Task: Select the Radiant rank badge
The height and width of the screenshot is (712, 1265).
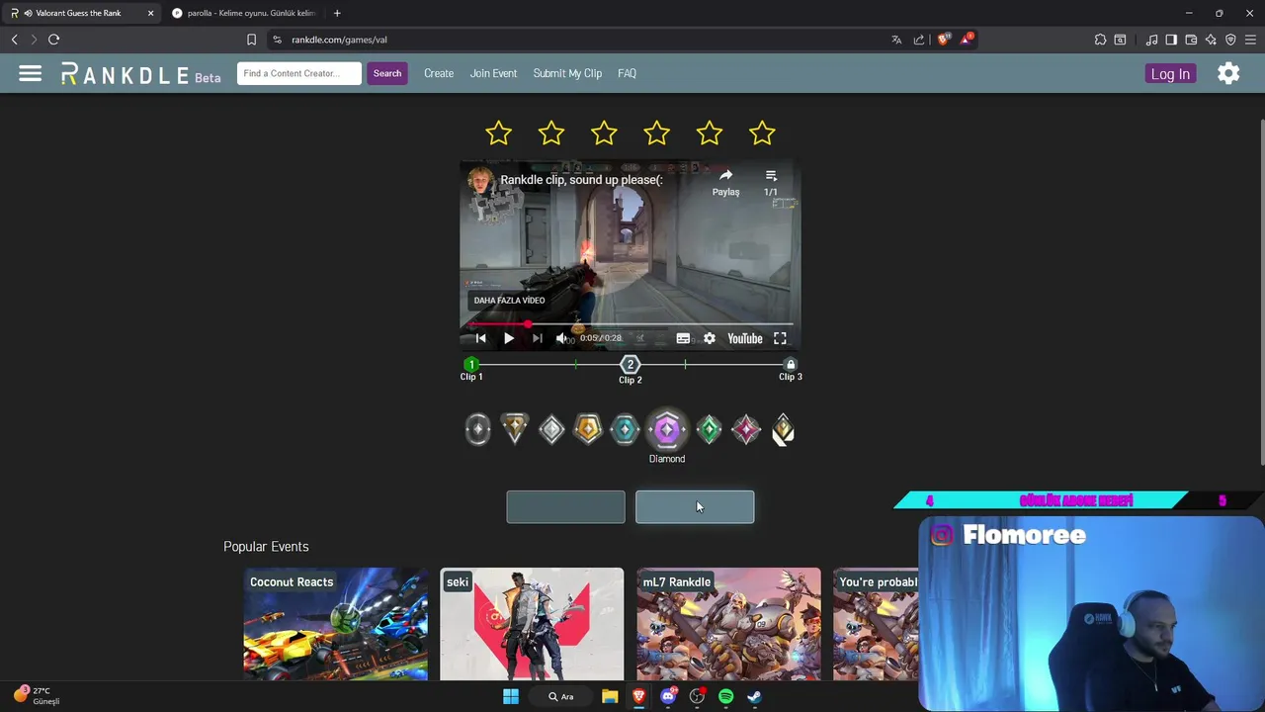Action: click(x=783, y=429)
